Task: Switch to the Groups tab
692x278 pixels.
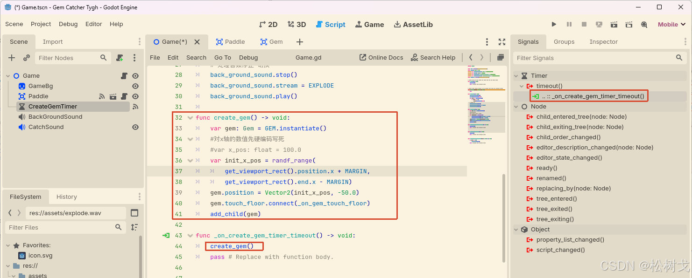Action: coord(564,41)
